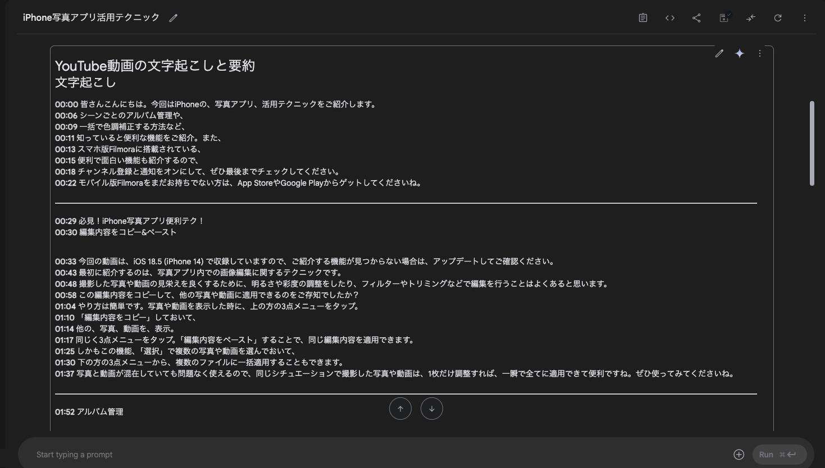Share the prompt via the share icon
Viewport: 825px width, 468px height.
pyautogui.click(x=697, y=18)
